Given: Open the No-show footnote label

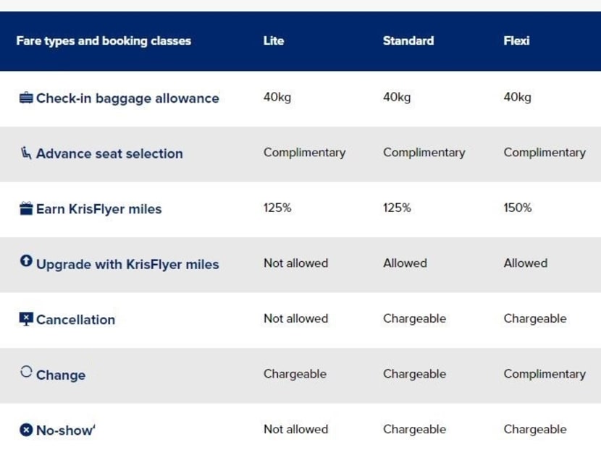Looking at the screenshot, I should click(65, 430).
